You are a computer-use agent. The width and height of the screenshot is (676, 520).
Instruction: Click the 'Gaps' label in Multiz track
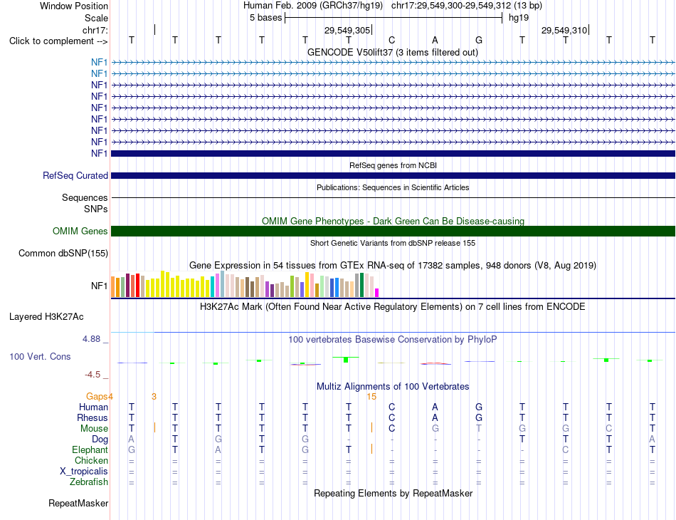pyautogui.click(x=97, y=396)
